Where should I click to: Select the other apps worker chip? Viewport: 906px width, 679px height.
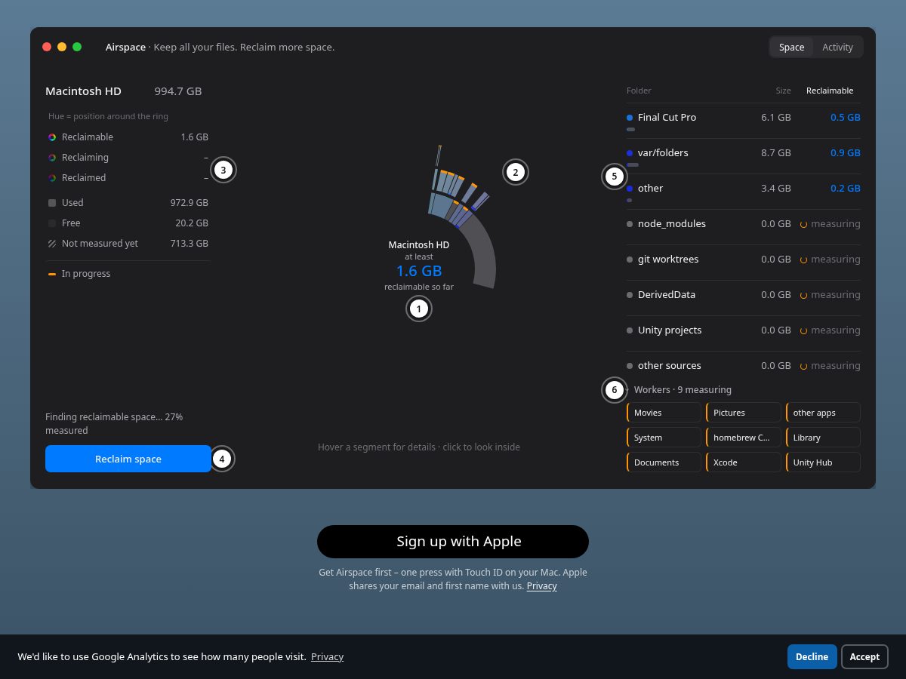tap(823, 413)
